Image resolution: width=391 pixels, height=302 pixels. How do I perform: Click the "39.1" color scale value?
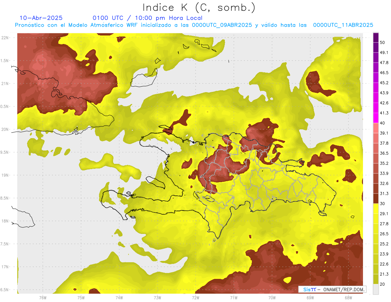(x=384, y=133)
